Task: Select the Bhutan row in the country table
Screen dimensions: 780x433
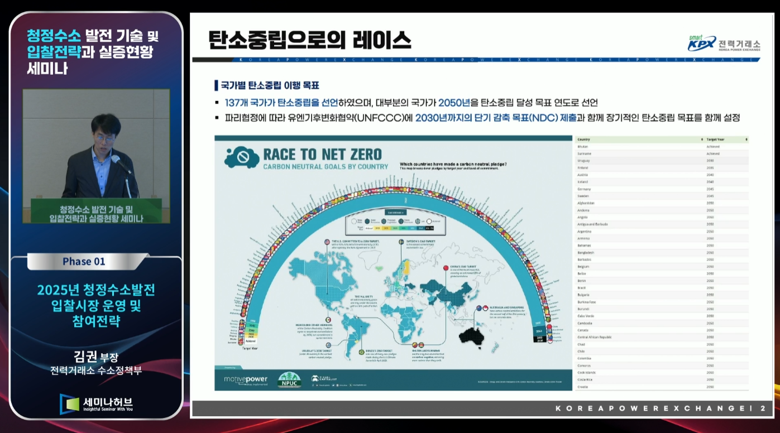Action: tap(662, 146)
